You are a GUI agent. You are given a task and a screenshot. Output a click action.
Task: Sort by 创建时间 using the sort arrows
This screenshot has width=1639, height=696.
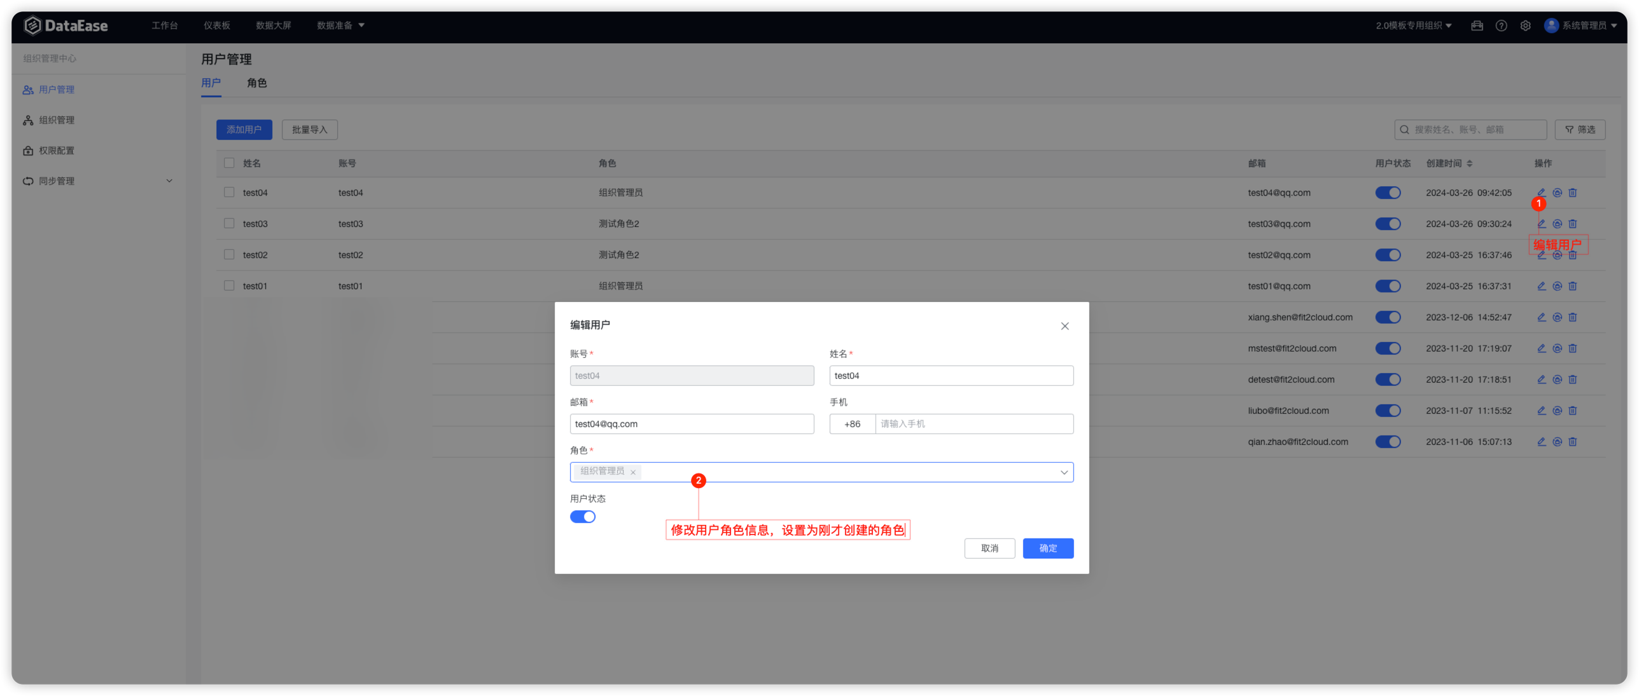tap(1470, 163)
